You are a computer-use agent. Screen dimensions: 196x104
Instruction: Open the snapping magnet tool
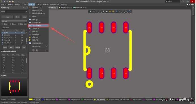[x=93, y=11]
